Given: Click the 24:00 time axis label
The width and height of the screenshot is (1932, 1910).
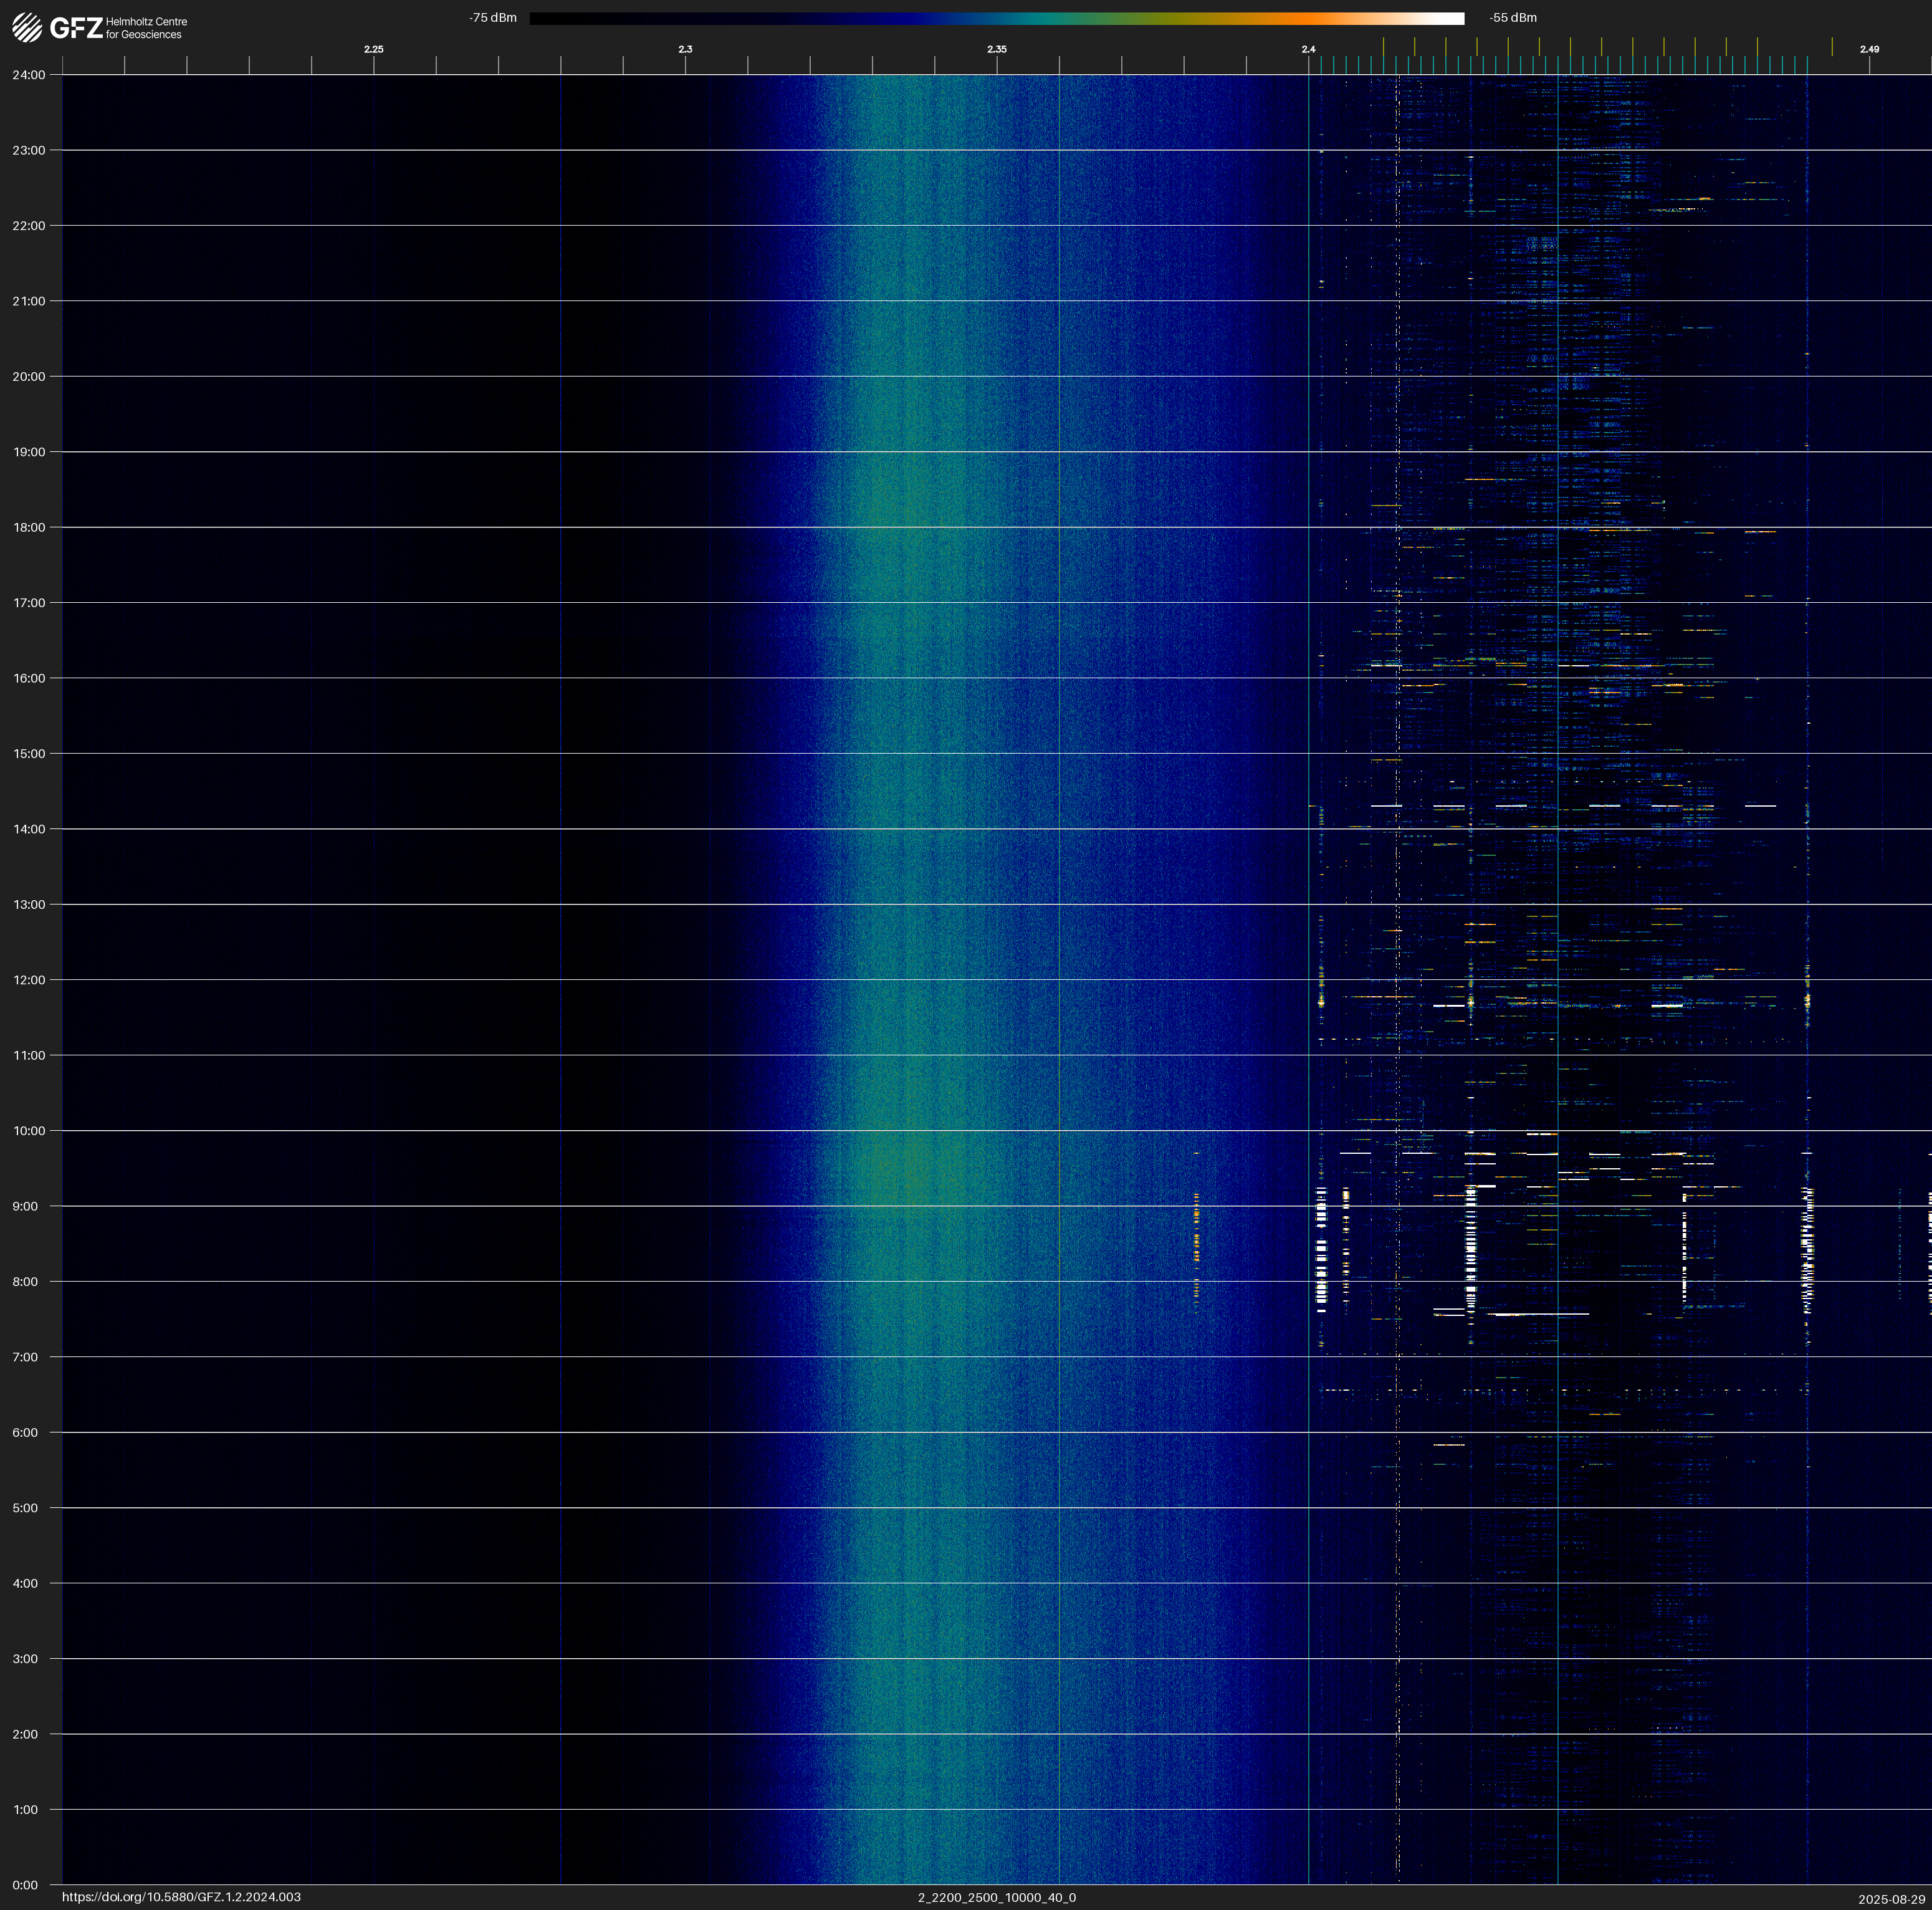Looking at the screenshot, I should pos(29,75).
